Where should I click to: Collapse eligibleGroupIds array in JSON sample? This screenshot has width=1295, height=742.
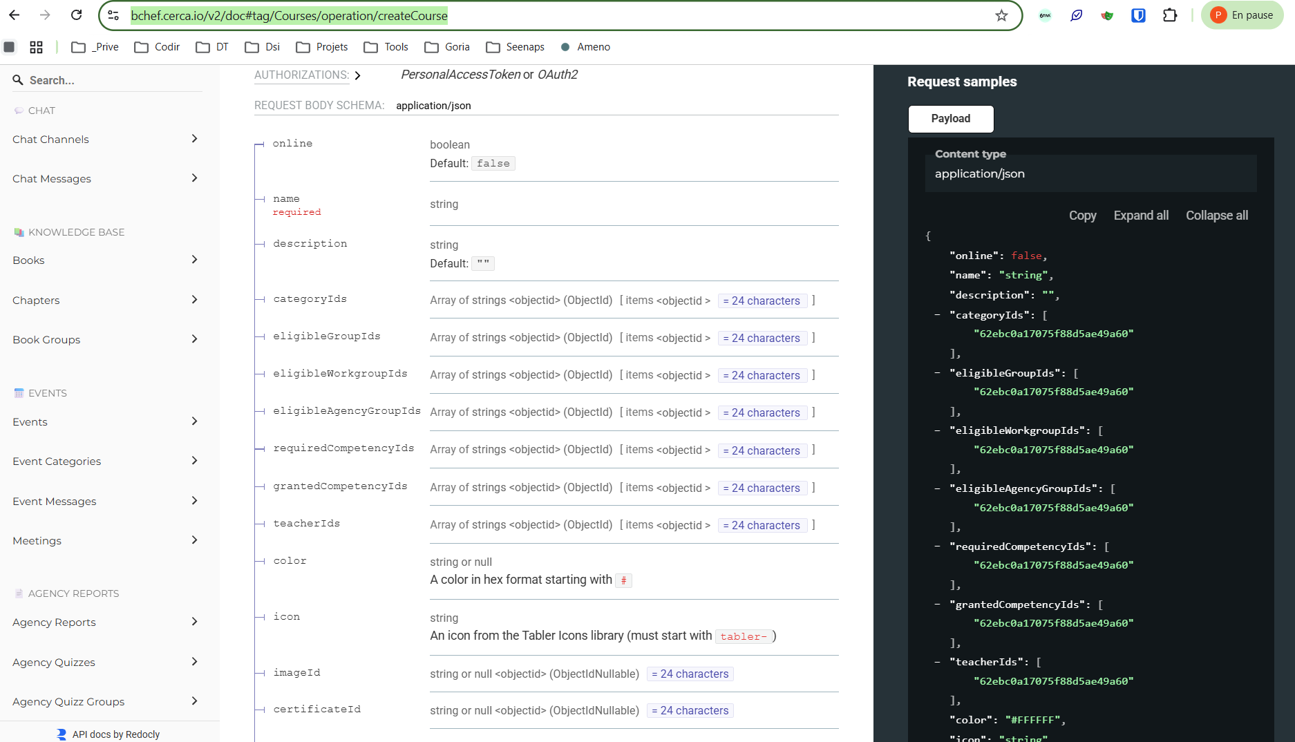pos(937,373)
